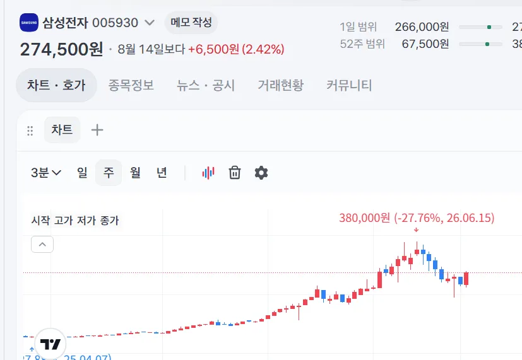Add a new panel with the plus icon
This screenshot has width=522, height=360.
97,130
